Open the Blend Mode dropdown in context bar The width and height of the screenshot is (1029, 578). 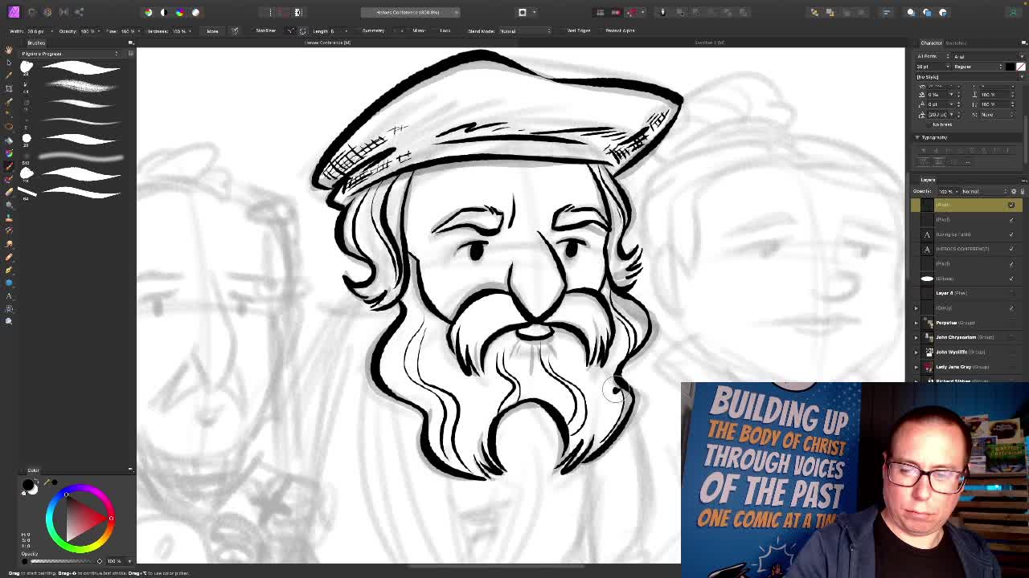[x=524, y=31]
